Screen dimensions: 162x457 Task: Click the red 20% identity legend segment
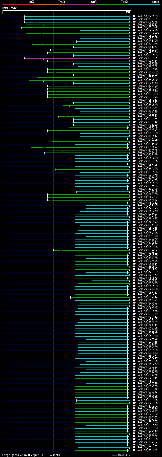click(x=18, y=4)
